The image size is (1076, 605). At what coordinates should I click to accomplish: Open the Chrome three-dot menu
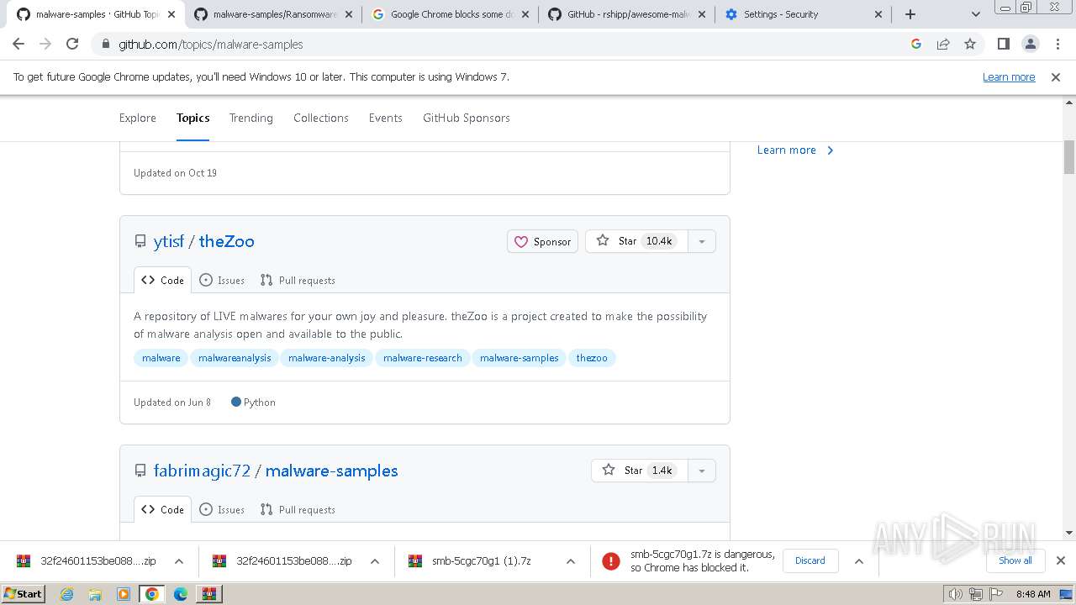click(1058, 45)
